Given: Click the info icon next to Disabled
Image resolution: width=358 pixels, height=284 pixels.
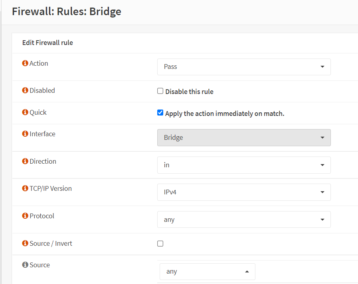Looking at the screenshot, I should coord(25,90).
